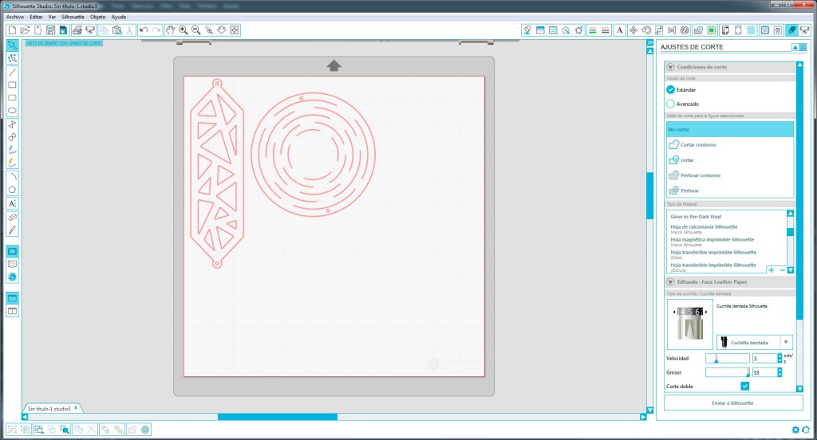817x440 pixels.
Task: Open the send to Silhouette toolbar icon
Action: pos(804,30)
